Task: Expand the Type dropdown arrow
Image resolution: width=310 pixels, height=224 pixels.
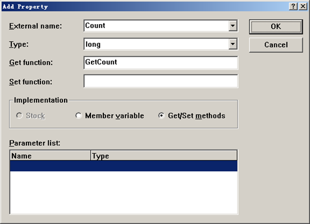Action: tap(233, 44)
